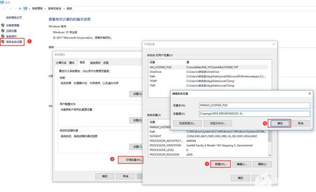The height and width of the screenshot is (192, 316).
Task: Close the 编辑系统变量 dialog
Action: point(309,93)
